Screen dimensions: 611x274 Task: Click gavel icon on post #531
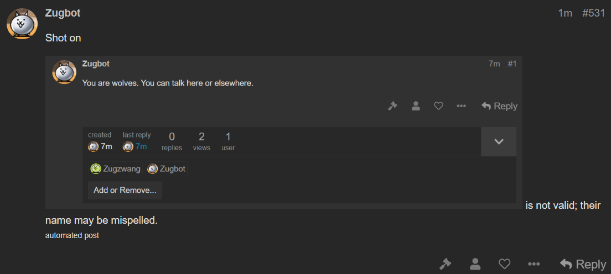(x=445, y=264)
